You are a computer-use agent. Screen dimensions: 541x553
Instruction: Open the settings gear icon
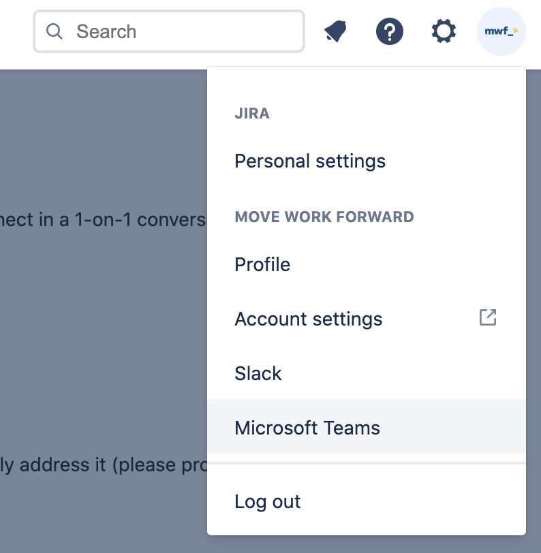[444, 31]
